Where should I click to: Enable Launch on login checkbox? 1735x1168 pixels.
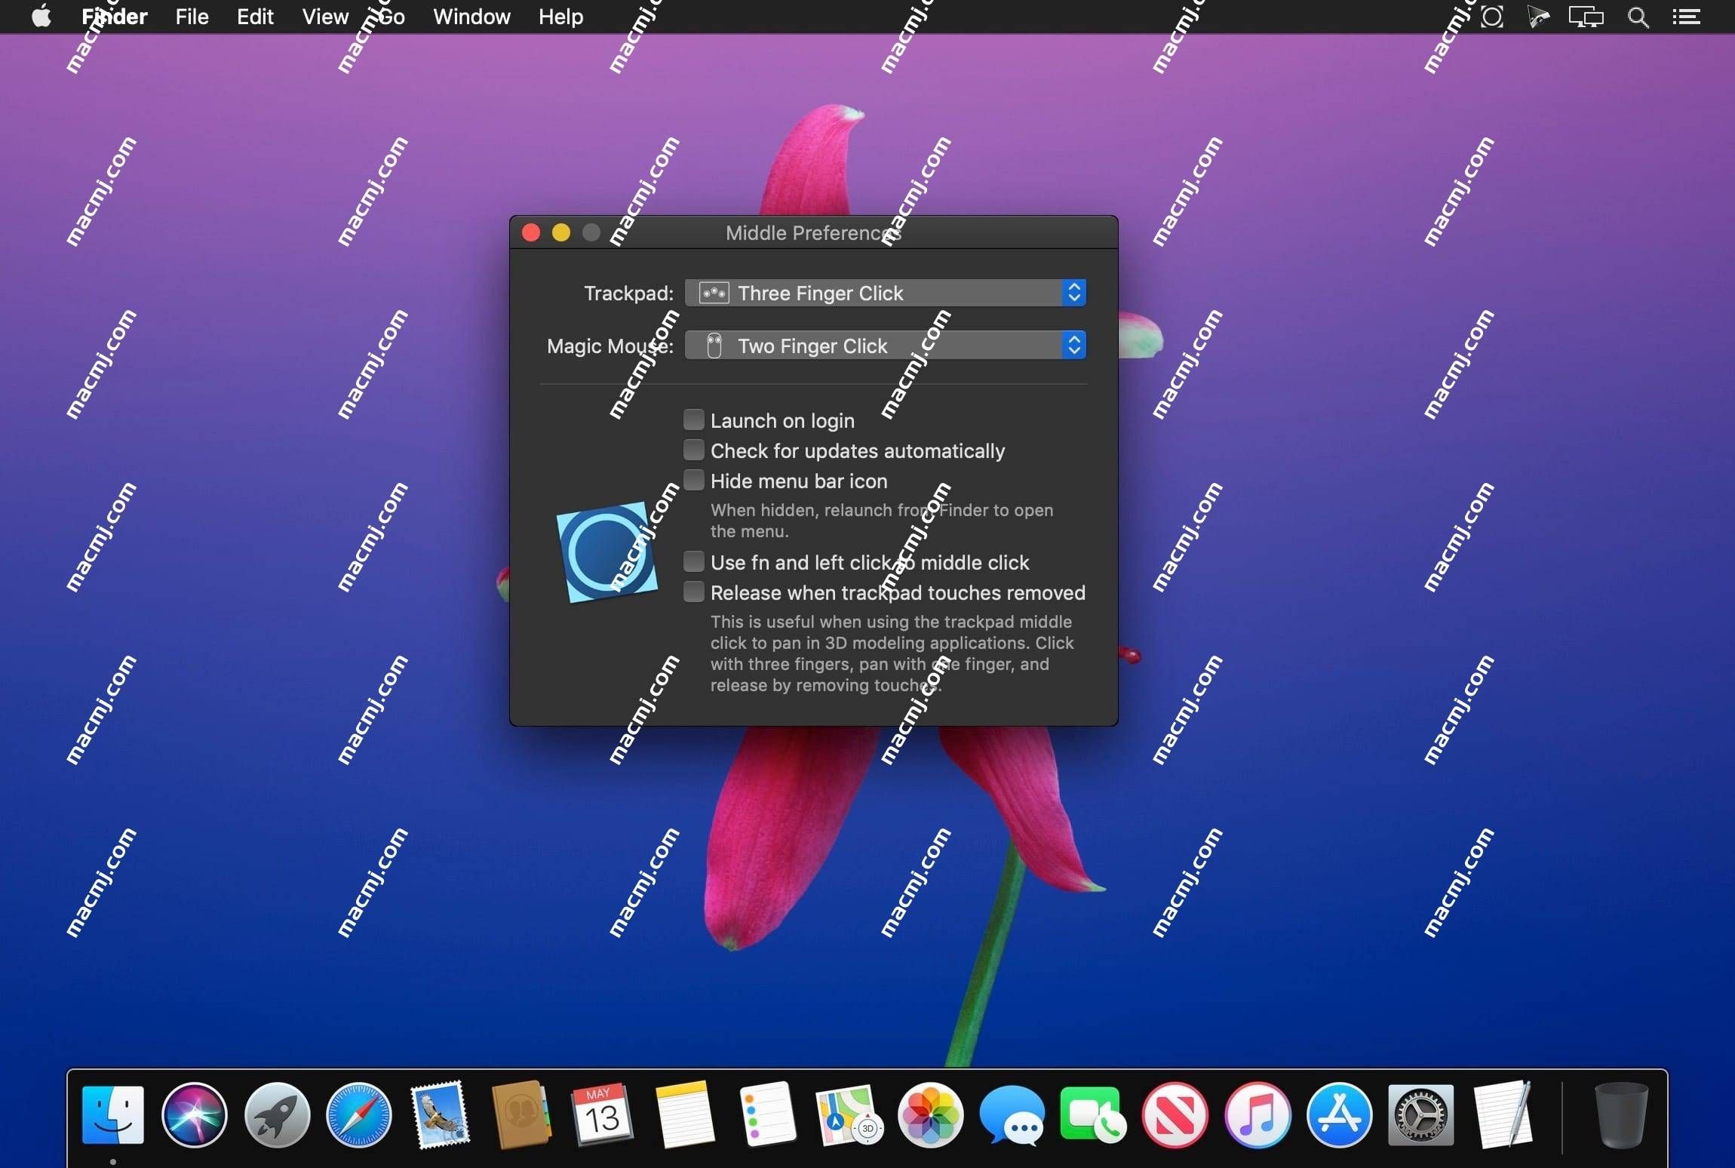[693, 420]
